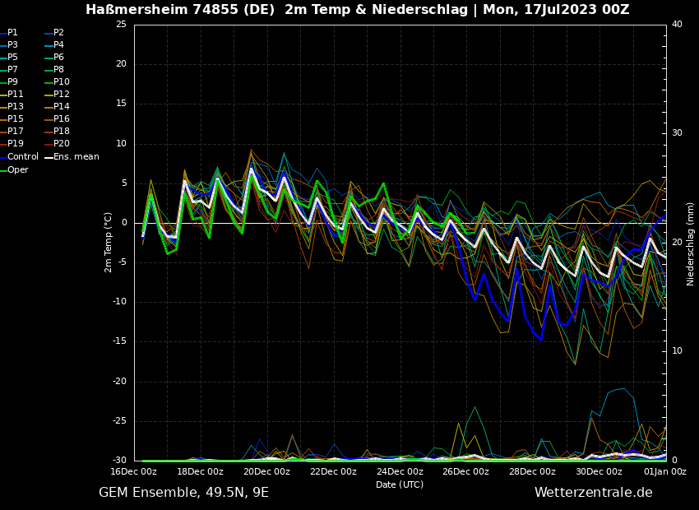699x510 pixels.
Task: Click the P1 legend entry
Action: pyautogui.click(x=12, y=33)
